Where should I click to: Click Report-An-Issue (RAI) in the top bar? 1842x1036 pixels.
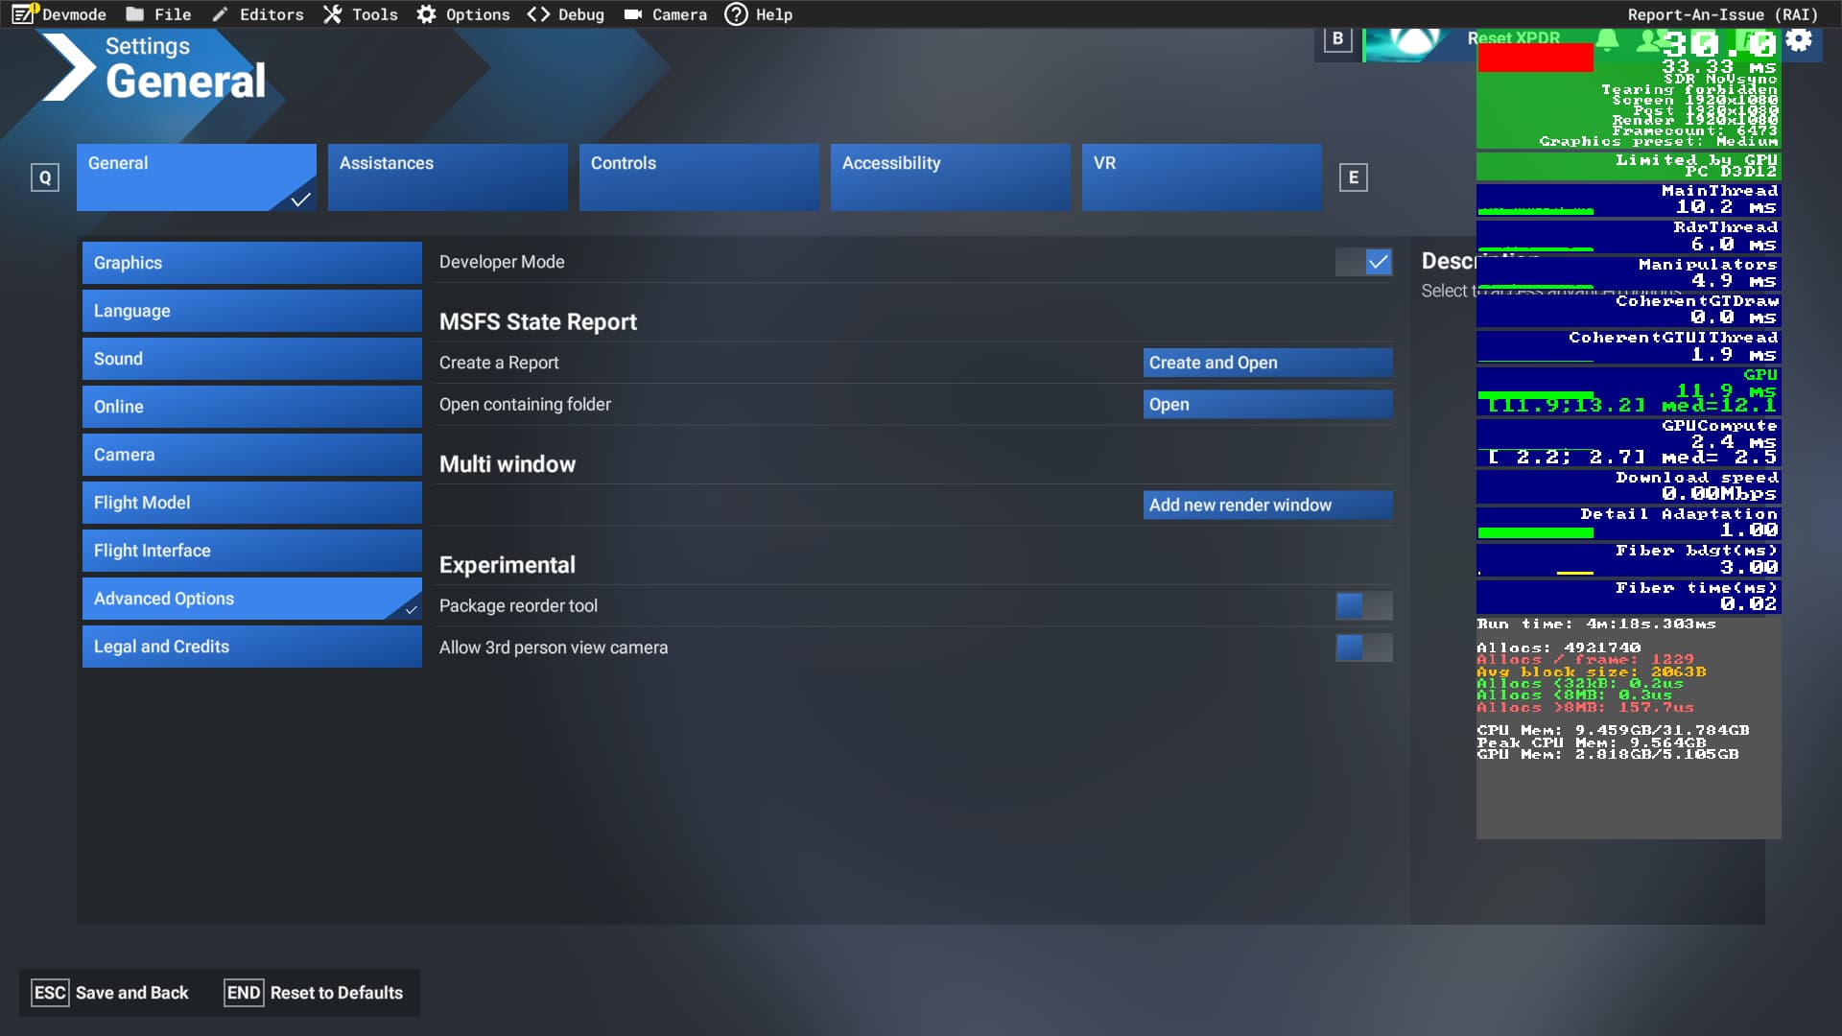click(x=1722, y=14)
